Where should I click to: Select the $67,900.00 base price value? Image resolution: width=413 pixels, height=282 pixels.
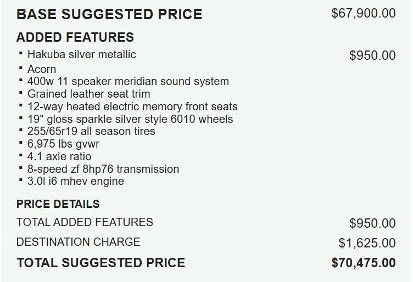364,13
